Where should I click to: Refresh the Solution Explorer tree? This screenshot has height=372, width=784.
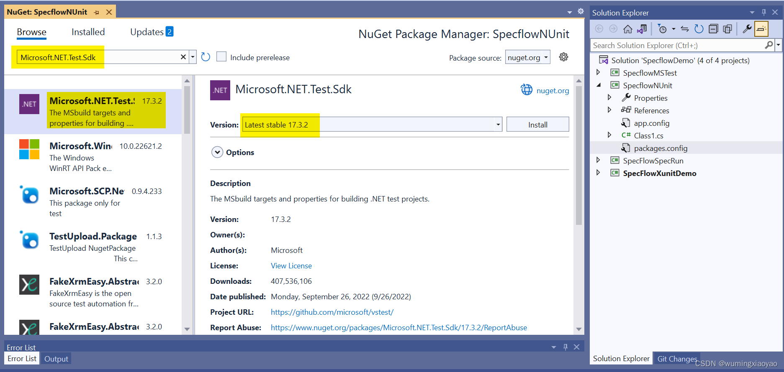point(699,29)
